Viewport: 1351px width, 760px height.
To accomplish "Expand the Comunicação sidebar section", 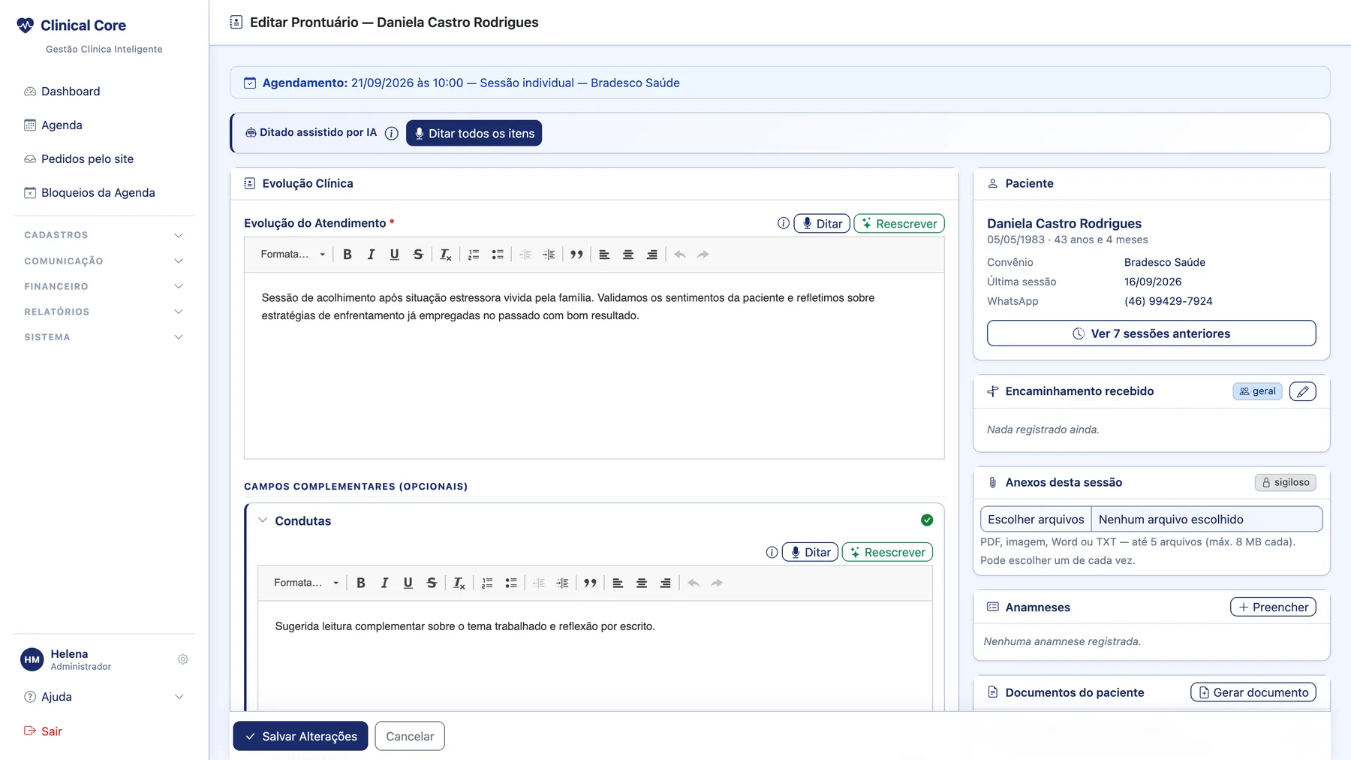I will point(104,261).
